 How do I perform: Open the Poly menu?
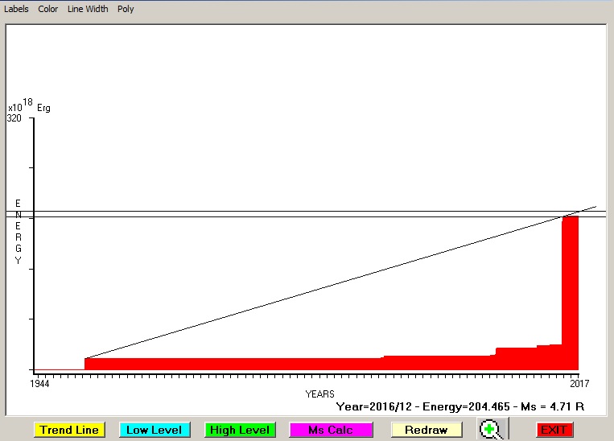126,9
